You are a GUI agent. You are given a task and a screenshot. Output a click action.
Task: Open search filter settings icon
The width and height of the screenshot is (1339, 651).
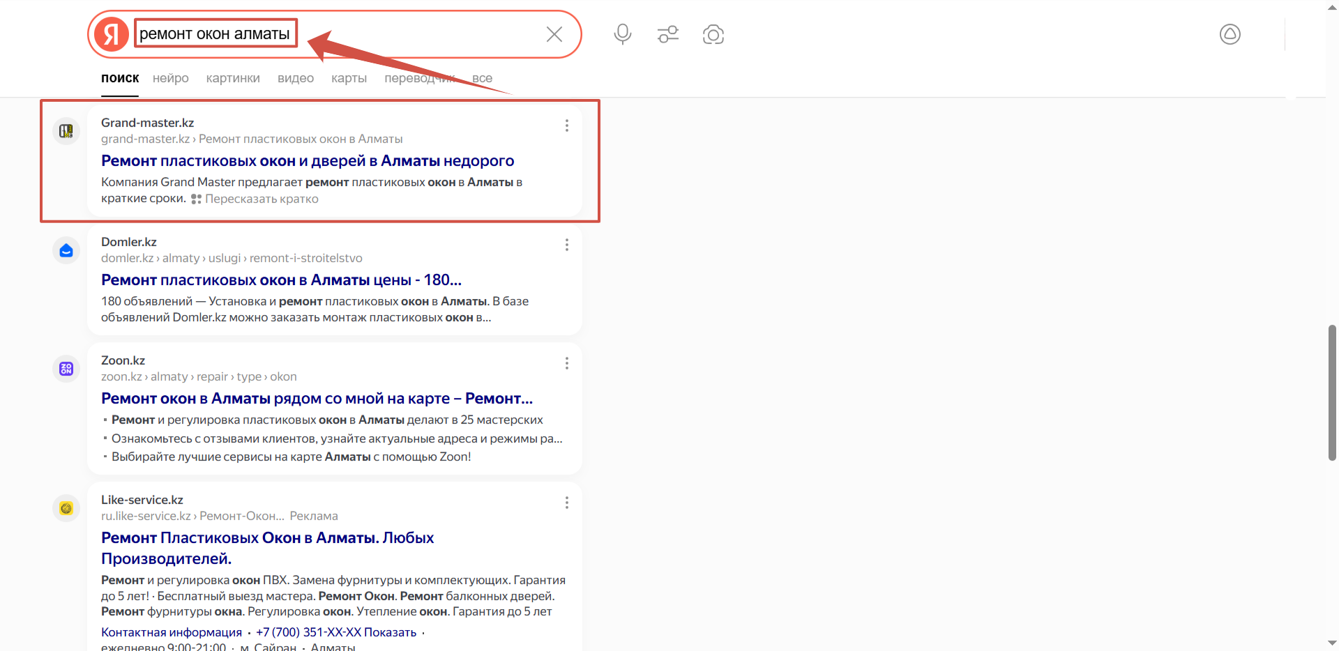(x=668, y=34)
